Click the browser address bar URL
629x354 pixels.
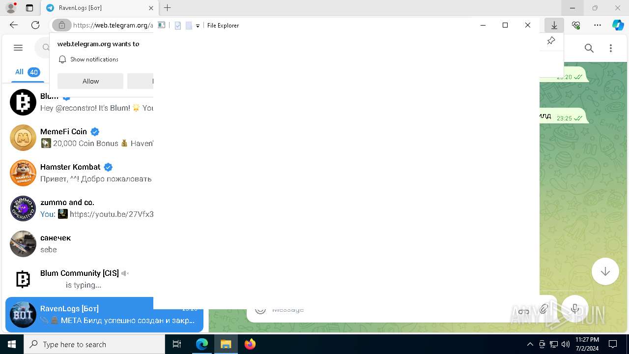click(113, 25)
